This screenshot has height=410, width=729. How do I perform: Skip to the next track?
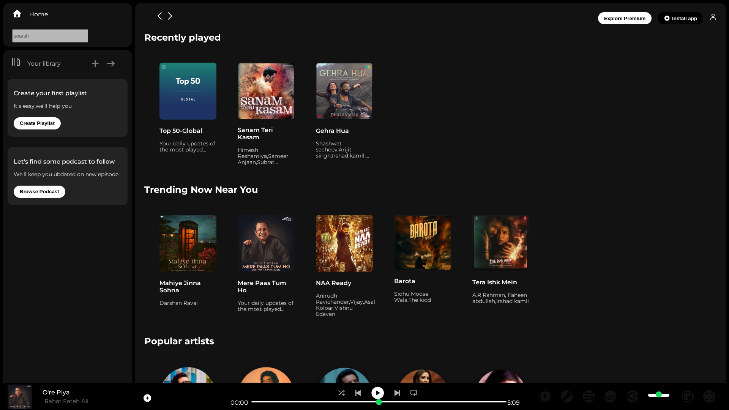point(397,393)
